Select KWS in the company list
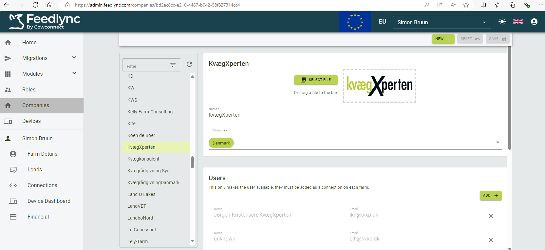Image resolution: width=545 pixels, height=250 pixels. [x=156, y=100]
